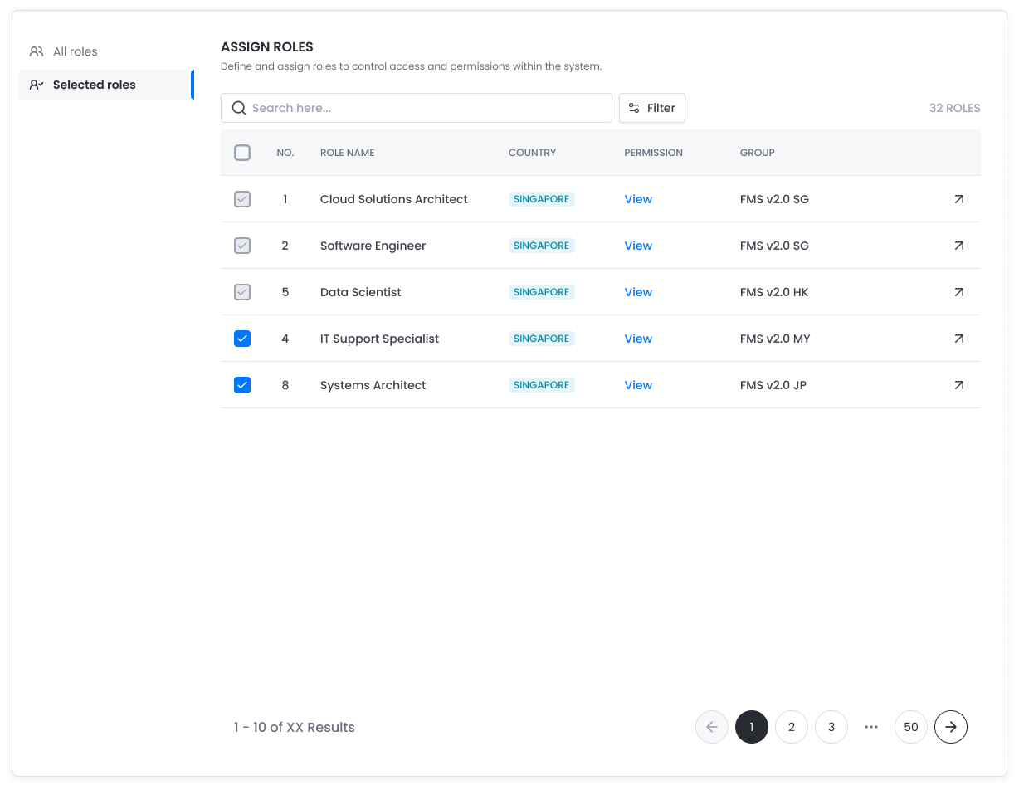Jump to page 50
Image resolution: width=1019 pixels, height=790 pixels.
[910, 727]
